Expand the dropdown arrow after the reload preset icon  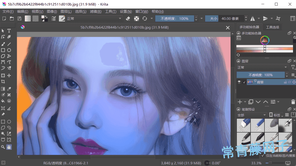tap(151, 19)
